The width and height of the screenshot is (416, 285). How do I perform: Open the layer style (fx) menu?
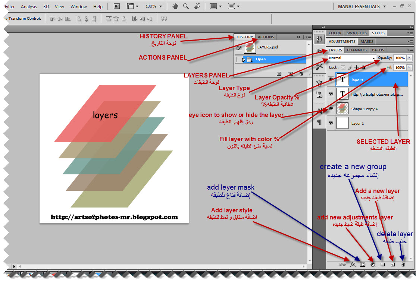[353, 265]
